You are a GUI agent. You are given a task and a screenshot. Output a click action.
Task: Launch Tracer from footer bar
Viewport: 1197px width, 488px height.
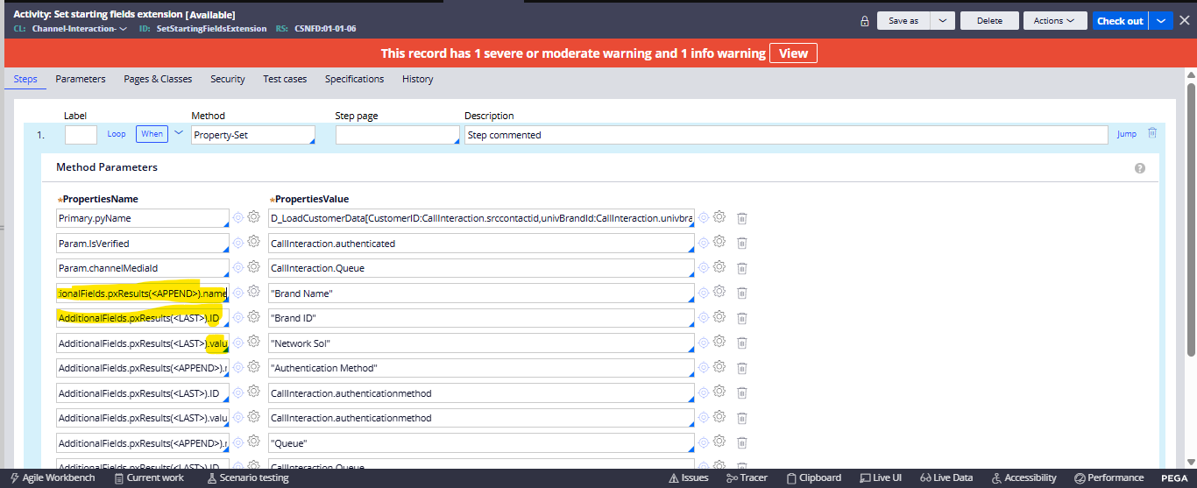pyautogui.click(x=747, y=477)
